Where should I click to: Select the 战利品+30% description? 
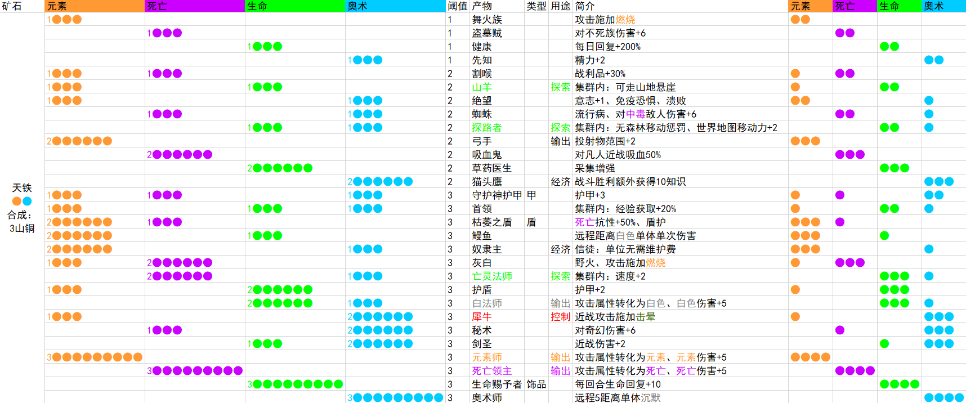click(600, 74)
